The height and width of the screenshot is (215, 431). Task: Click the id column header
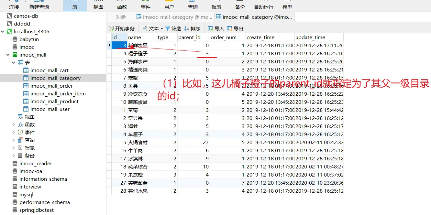click(x=119, y=37)
